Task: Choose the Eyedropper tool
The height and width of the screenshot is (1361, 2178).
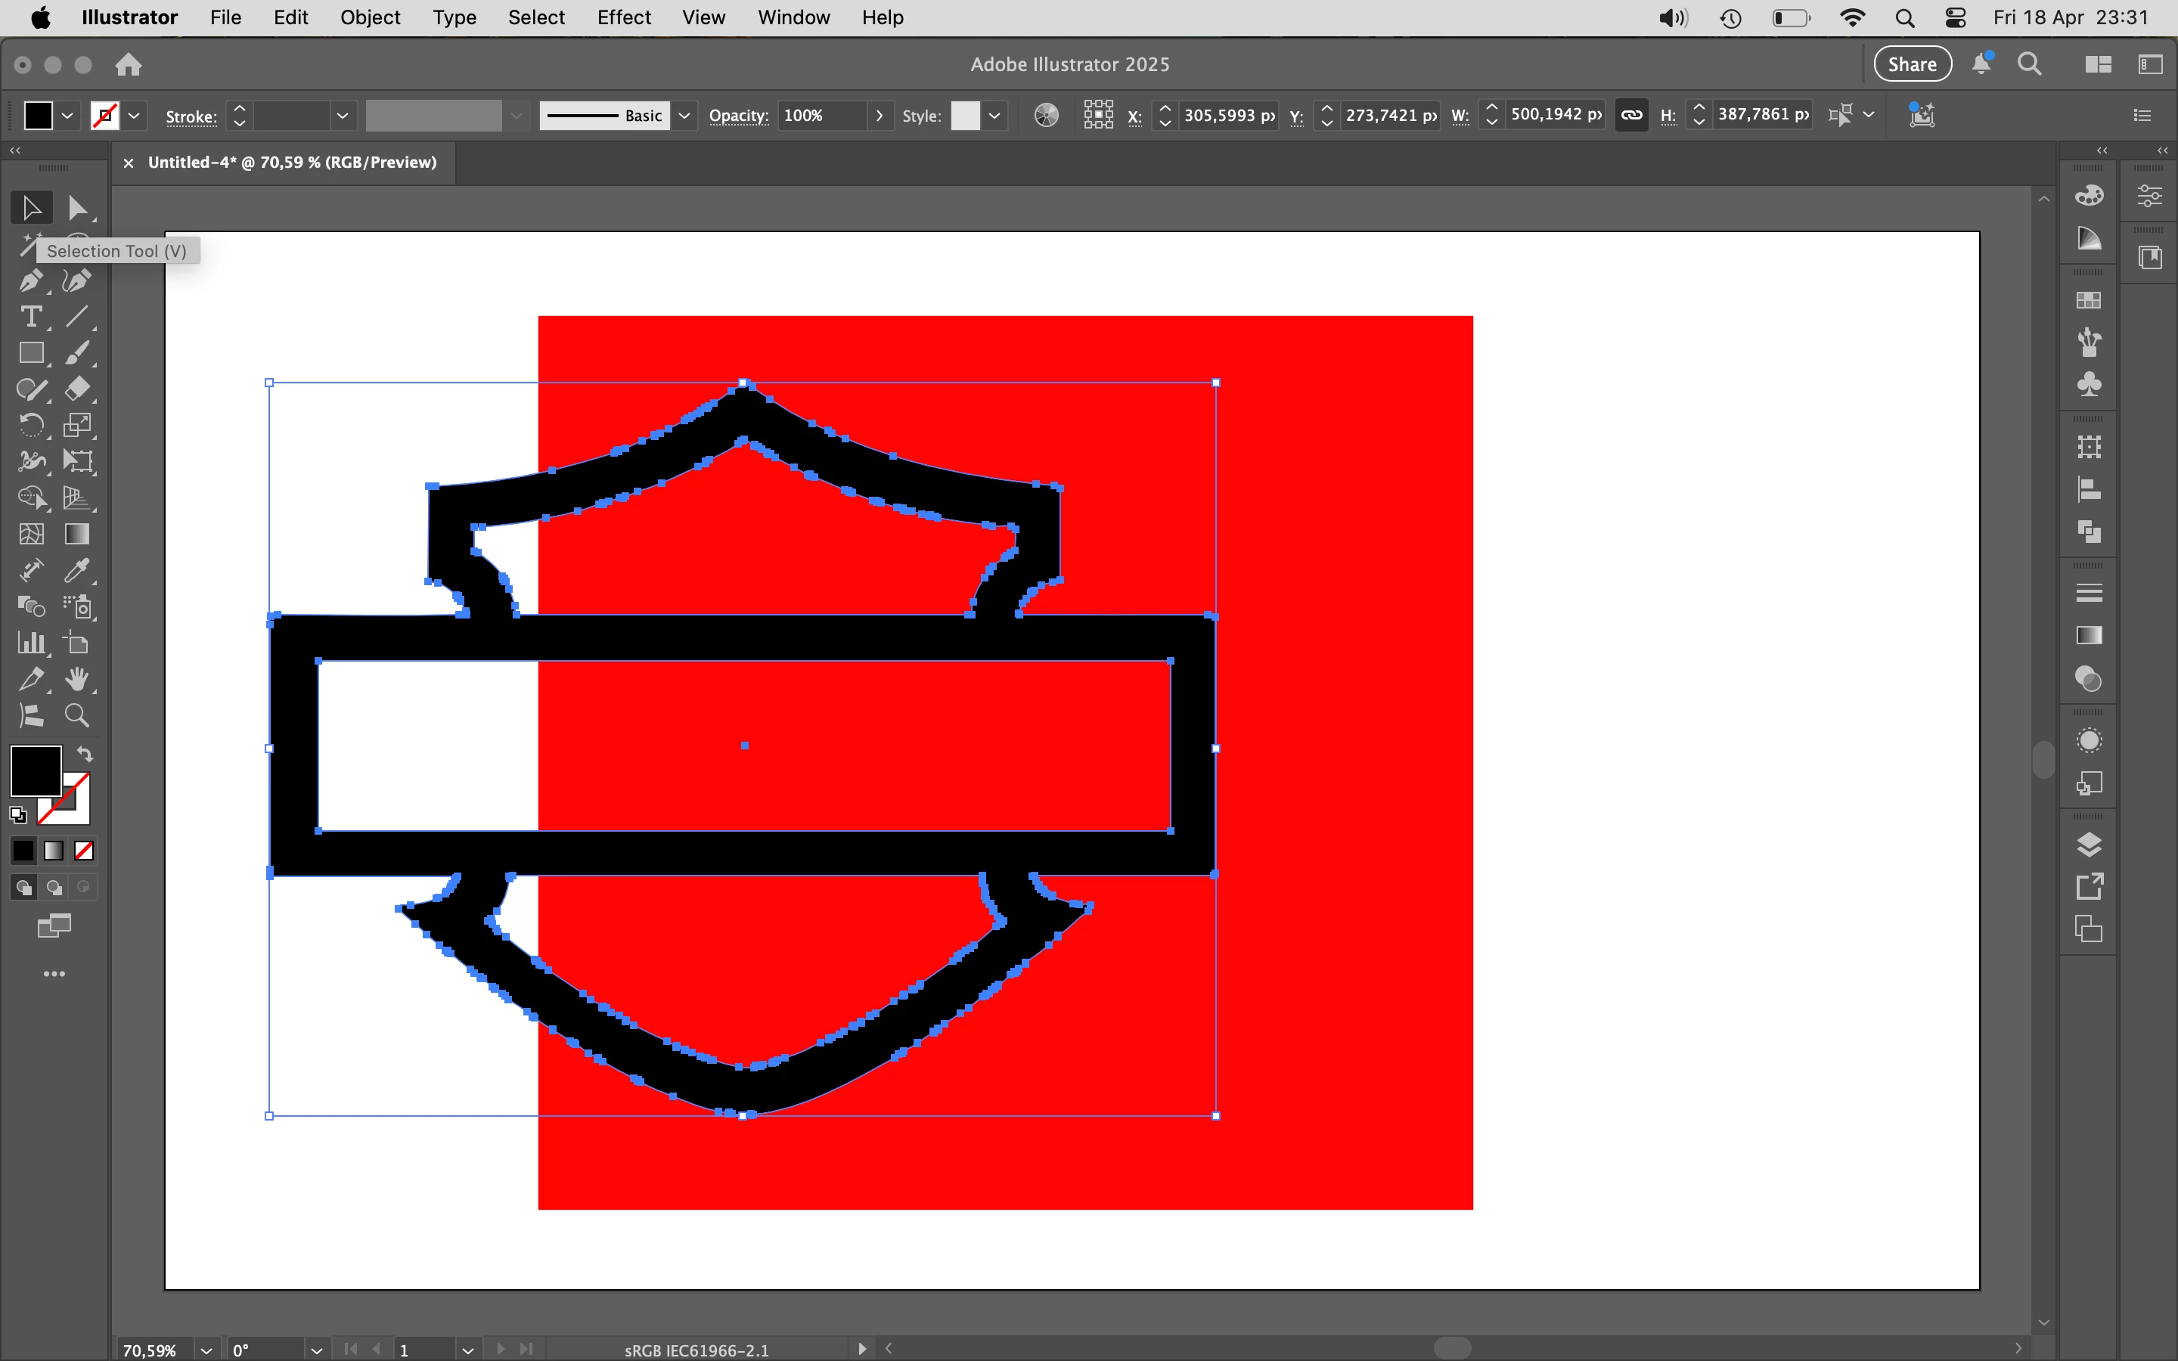Action: 77,571
